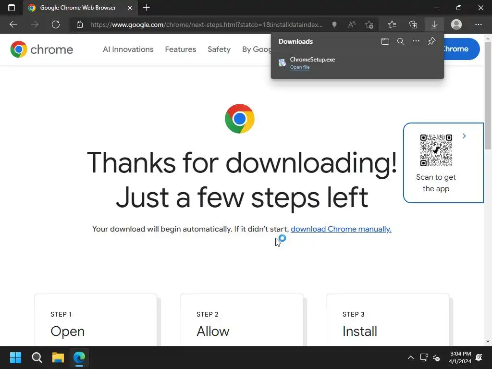
Task: Add this page to favorites
Action: coord(369,25)
